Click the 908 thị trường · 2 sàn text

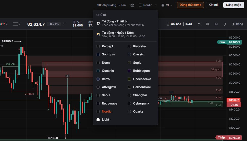point(111,5)
